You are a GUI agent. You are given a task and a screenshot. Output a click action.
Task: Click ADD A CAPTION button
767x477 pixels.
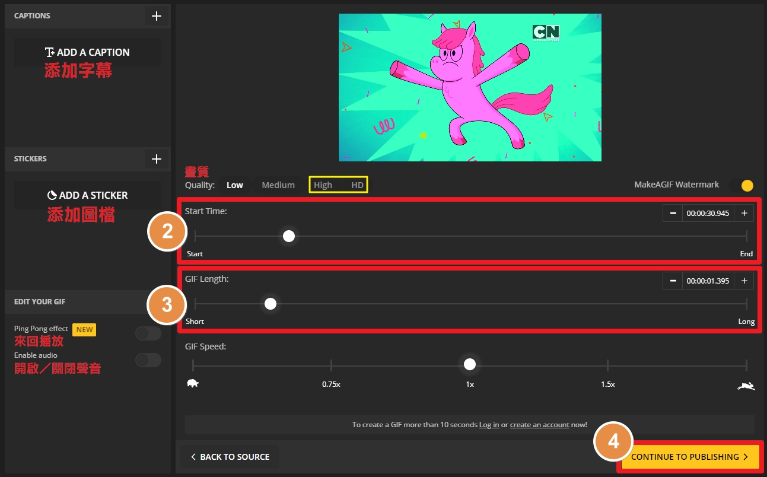88,52
